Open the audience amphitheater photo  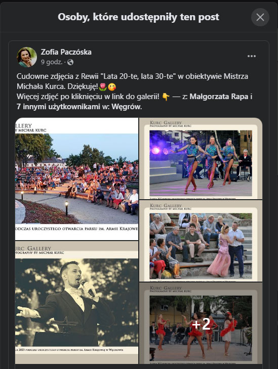(x=76, y=179)
